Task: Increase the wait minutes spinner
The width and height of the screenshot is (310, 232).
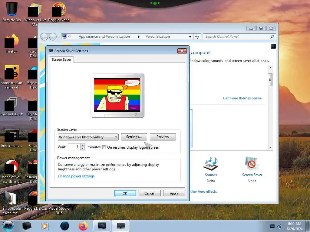Action: pyautogui.click(x=83, y=146)
